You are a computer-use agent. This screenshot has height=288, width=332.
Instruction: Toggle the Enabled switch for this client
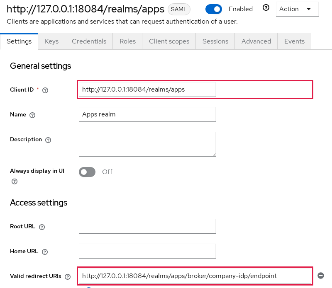(214, 9)
